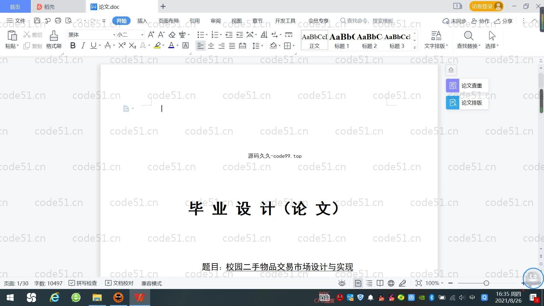544x306 pixels.
Task: Click the Copy button
Action: pyautogui.click(x=33, y=46)
